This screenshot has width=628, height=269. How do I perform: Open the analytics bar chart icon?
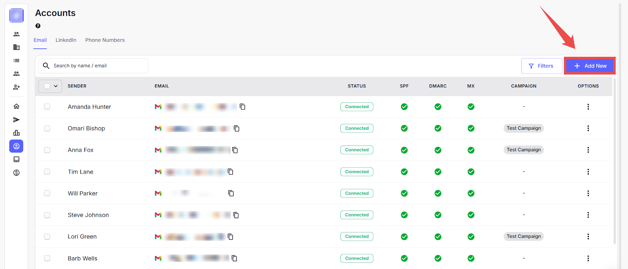(16, 133)
